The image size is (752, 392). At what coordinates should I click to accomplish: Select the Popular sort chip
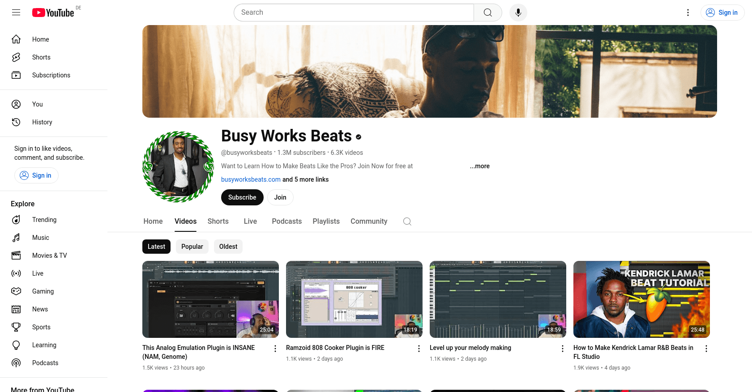[192, 247]
